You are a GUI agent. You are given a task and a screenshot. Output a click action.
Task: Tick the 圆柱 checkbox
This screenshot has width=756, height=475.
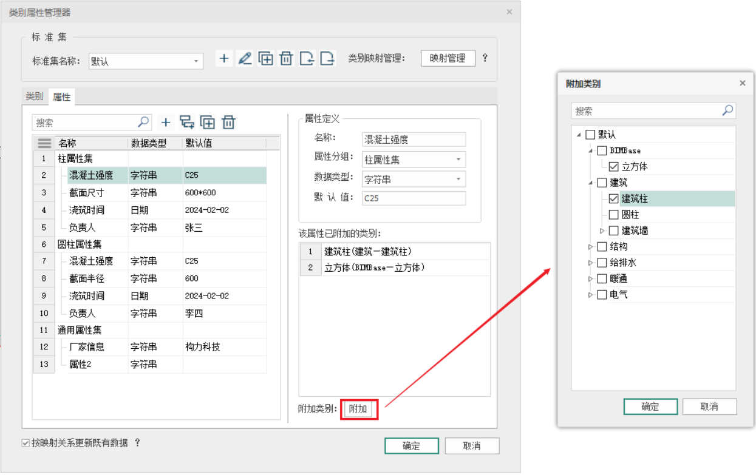click(x=613, y=215)
